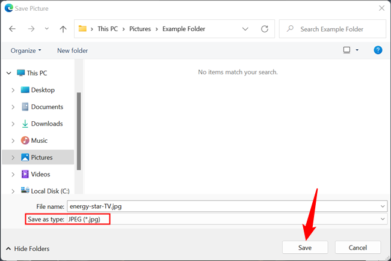Click the This PC monitor icon
Screen dimensions: 391x261
[20, 73]
